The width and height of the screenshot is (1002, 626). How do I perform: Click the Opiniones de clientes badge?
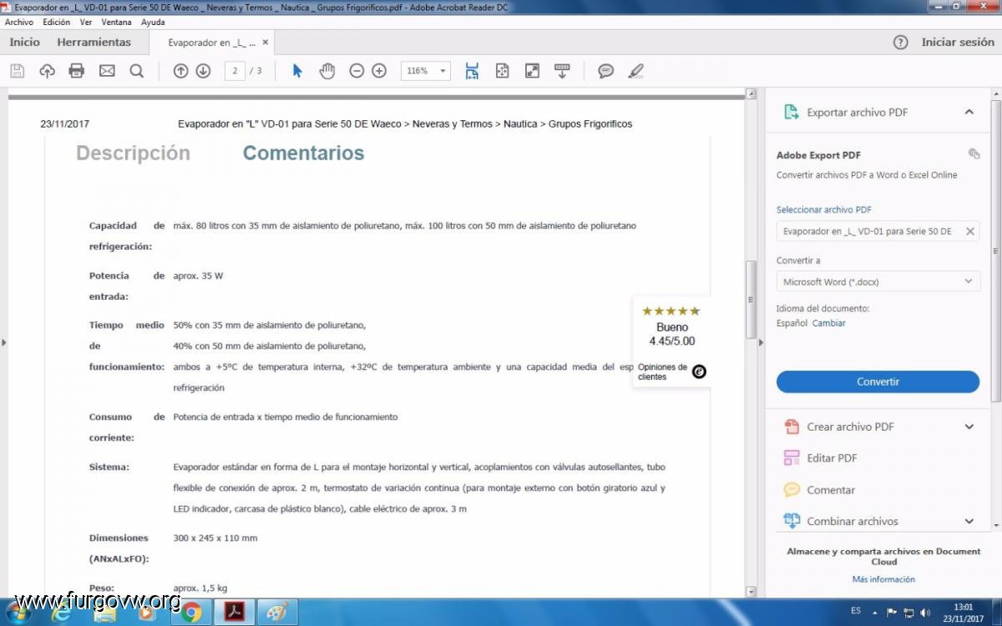point(671,371)
